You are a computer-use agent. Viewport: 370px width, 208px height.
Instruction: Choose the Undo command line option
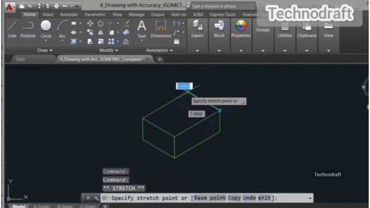coord(249,198)
